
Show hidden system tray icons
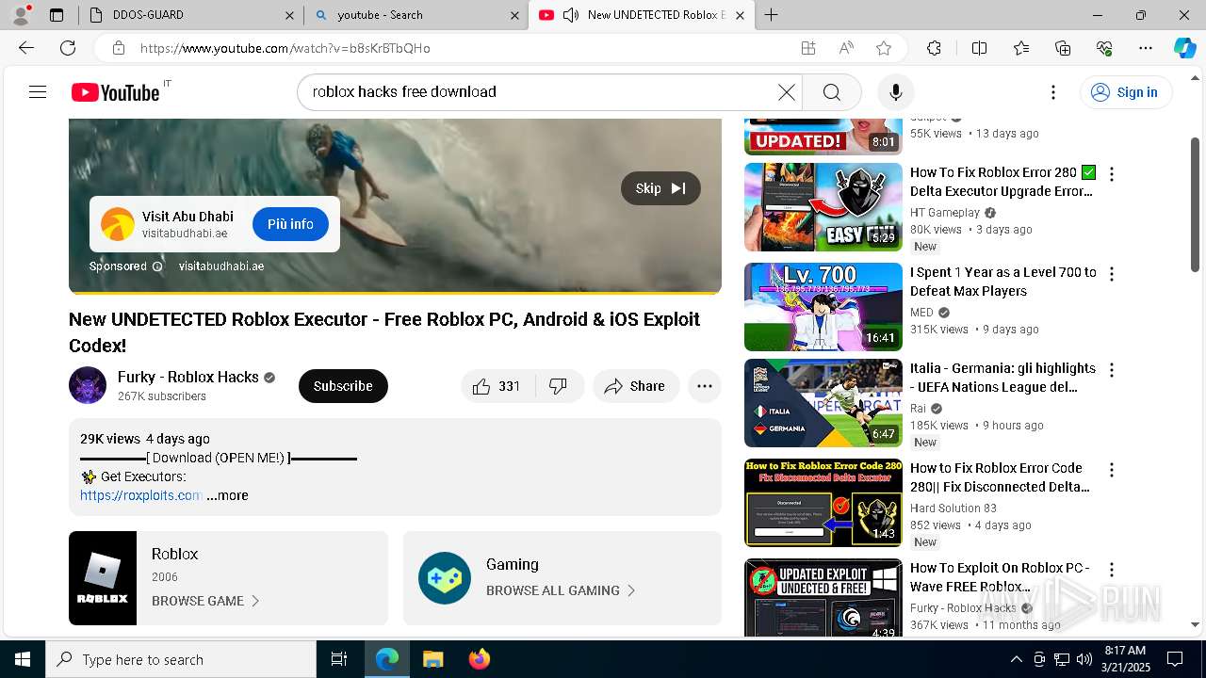(x=1016, y=659)
